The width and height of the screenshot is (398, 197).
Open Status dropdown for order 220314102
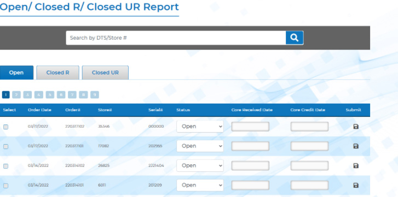click(200, 166)
